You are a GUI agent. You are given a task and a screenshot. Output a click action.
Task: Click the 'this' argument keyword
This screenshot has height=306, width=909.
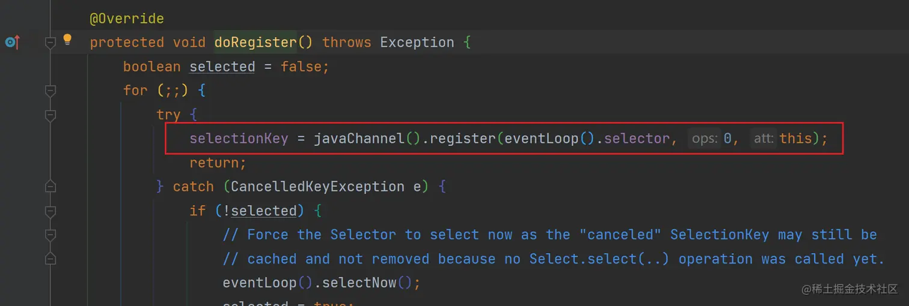click(795, 139)
